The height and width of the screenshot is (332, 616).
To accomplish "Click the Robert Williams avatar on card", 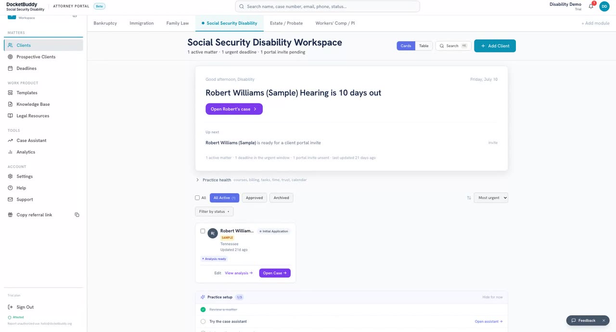I will [213, 233].
